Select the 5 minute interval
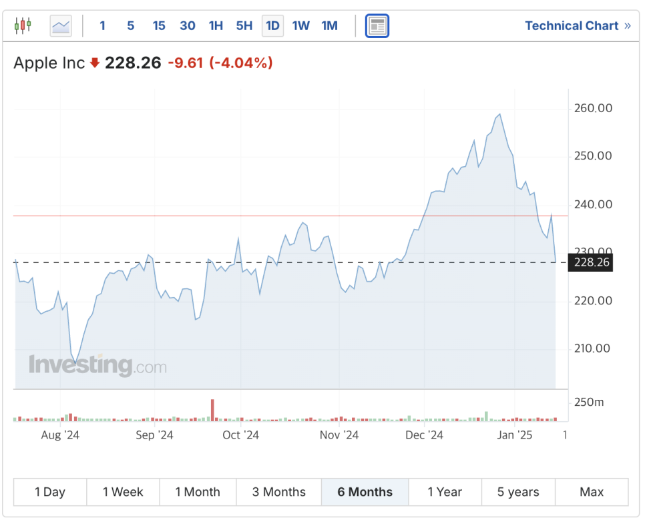 coord(131,26)
